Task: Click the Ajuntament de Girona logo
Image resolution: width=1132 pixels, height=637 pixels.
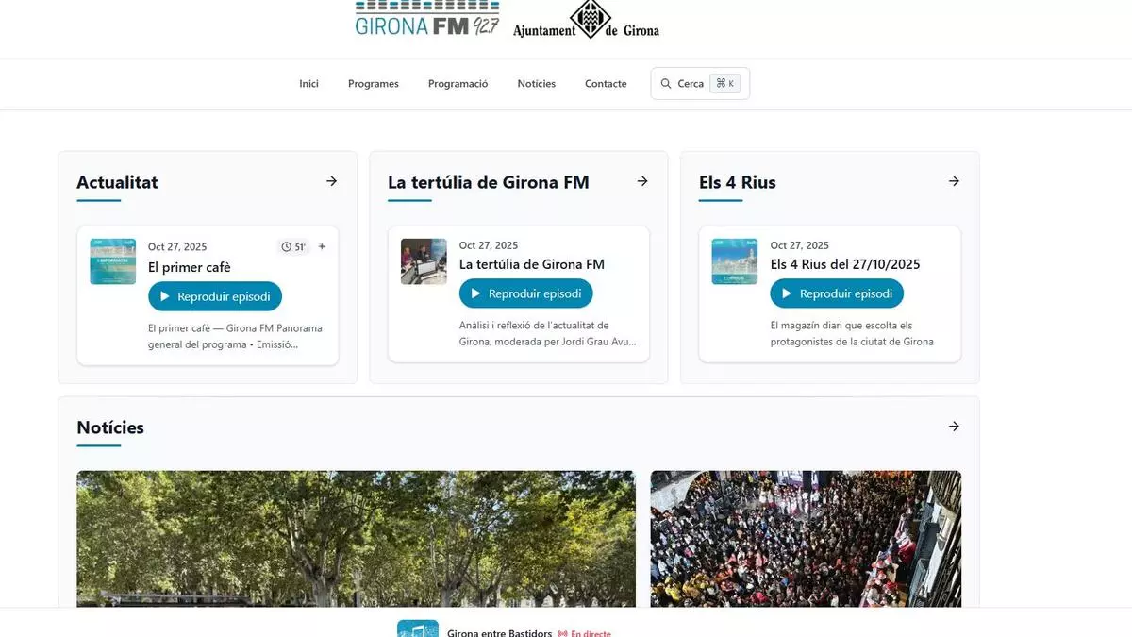Action: point(586,21)
